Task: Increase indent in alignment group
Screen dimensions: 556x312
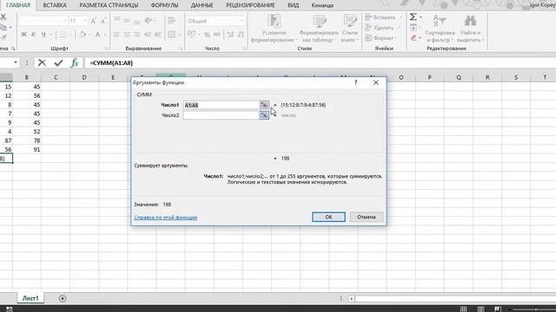Action: pos(158,35)
